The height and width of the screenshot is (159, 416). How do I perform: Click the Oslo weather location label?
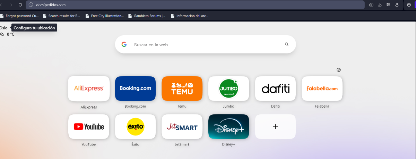(4, 28)
